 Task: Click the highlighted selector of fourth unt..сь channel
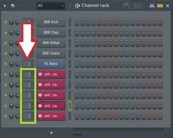(x=70, y=106)
